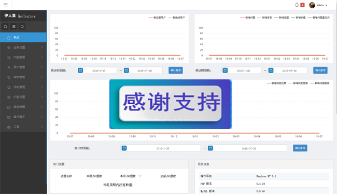
Task: Open the admin account dropdown arrow
Action: coord(326,5)
